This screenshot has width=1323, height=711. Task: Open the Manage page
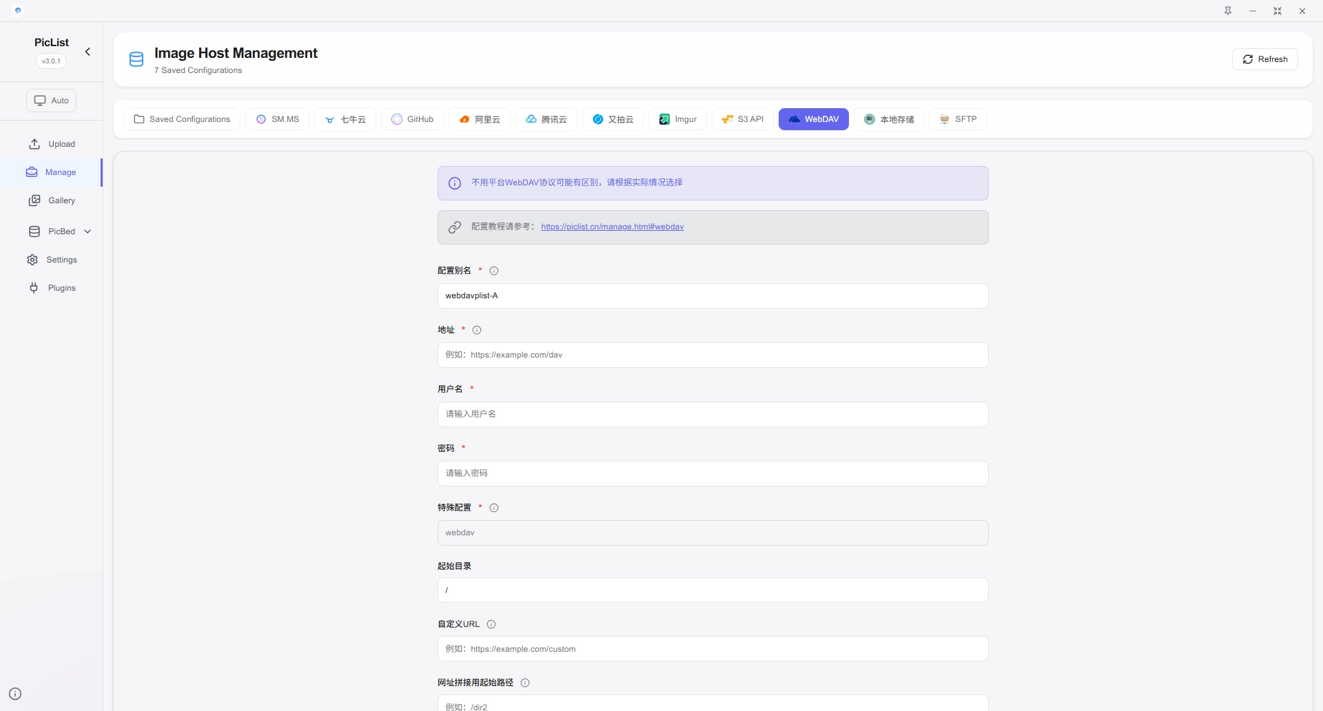[52, 172]
